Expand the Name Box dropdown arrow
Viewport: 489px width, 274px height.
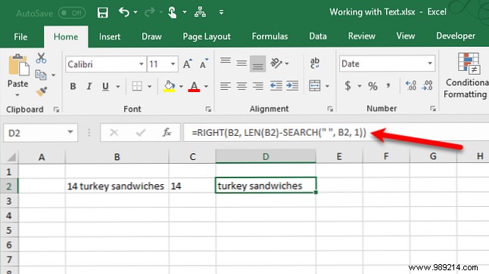[x=70, y=132]
